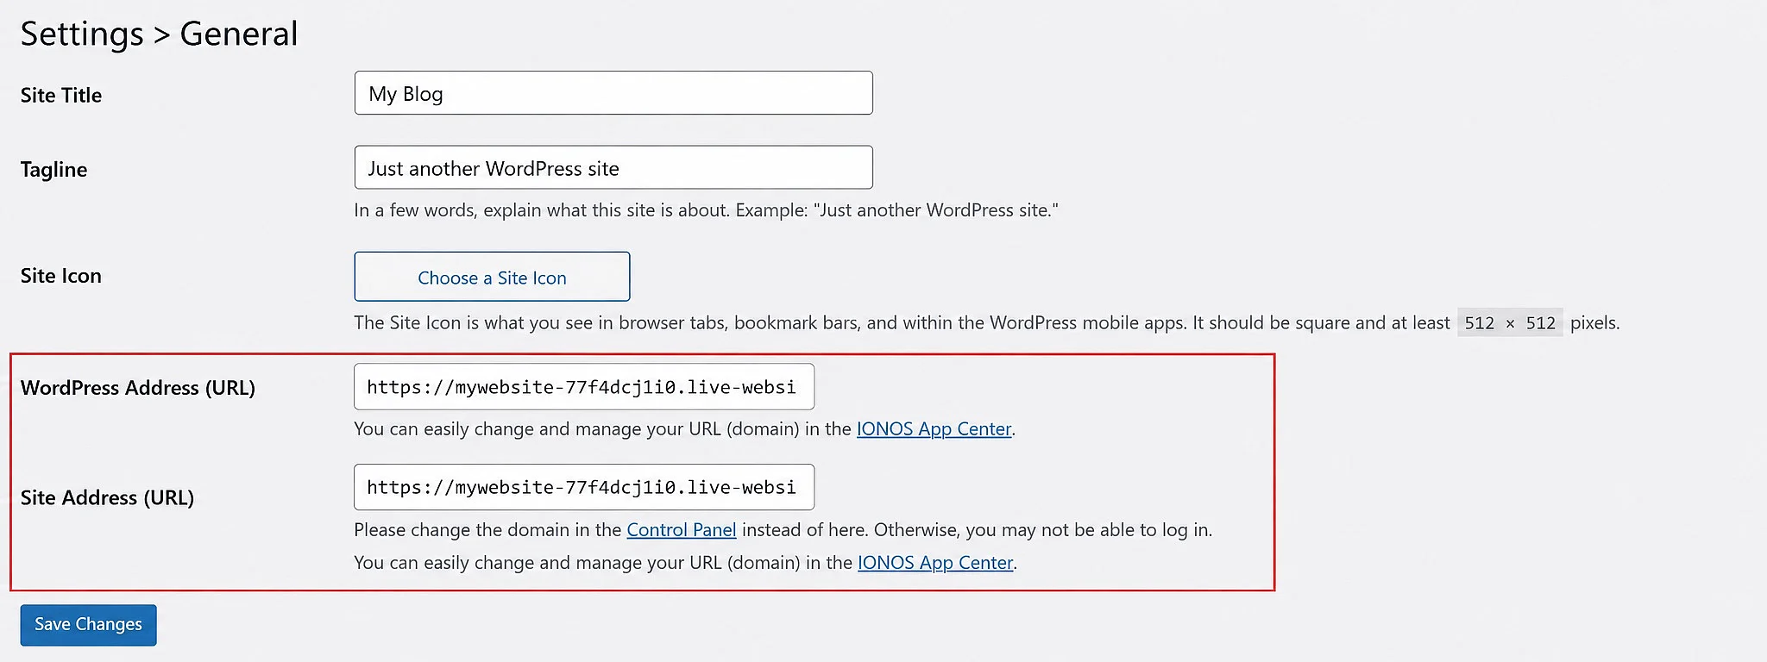This screenshot has height=662, width=1767.
Task: Click the 512 × 512 size code text
Action: 1510,323
